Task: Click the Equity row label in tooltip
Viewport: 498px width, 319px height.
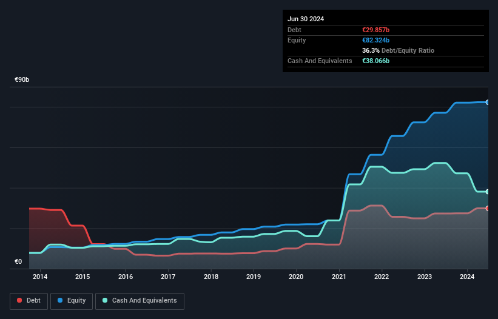Action: tap(297, 40)
